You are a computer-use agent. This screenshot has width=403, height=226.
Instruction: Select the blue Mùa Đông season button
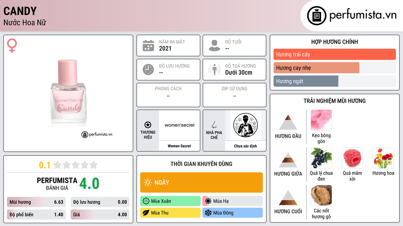(x=233, y=213)
